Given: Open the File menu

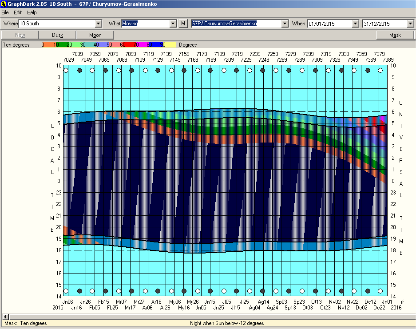Looking at the screenshot, I should tap(5, 12).
